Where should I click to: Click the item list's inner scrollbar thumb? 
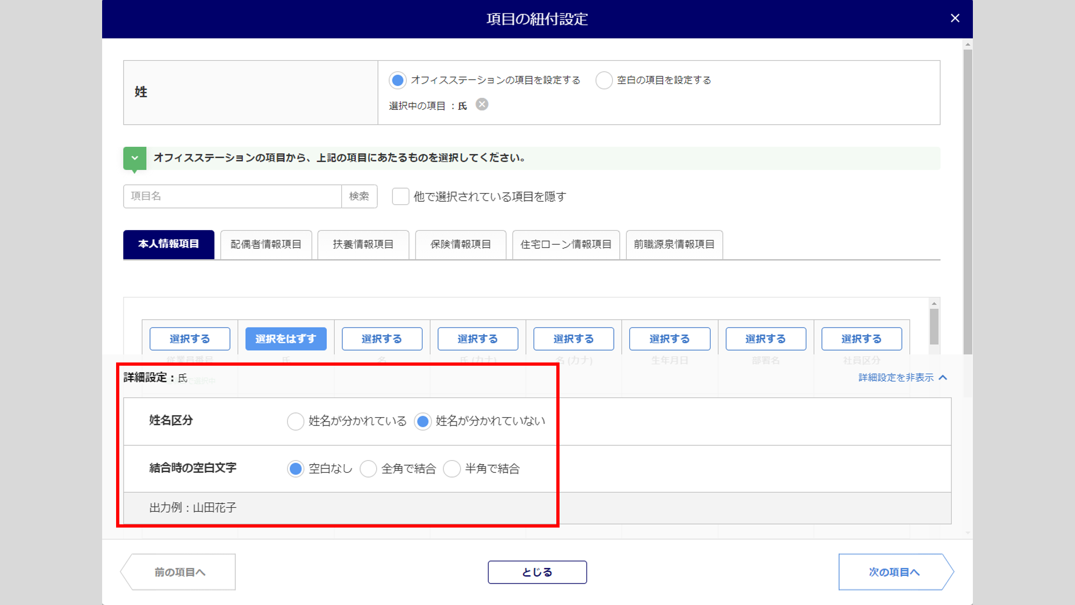pyautogui.click(x=934, y=326)
